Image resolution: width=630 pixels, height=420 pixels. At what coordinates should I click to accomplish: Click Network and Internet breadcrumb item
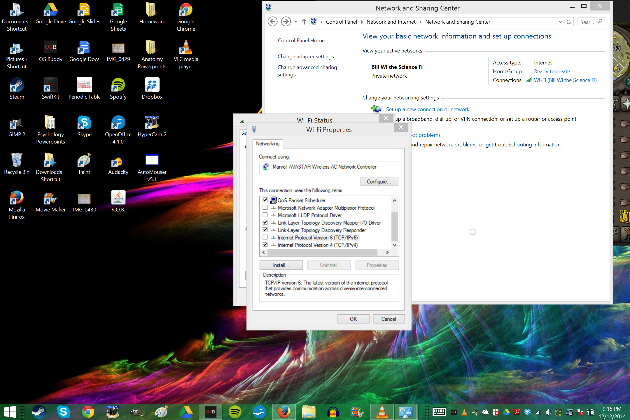(x=391, y=22)
